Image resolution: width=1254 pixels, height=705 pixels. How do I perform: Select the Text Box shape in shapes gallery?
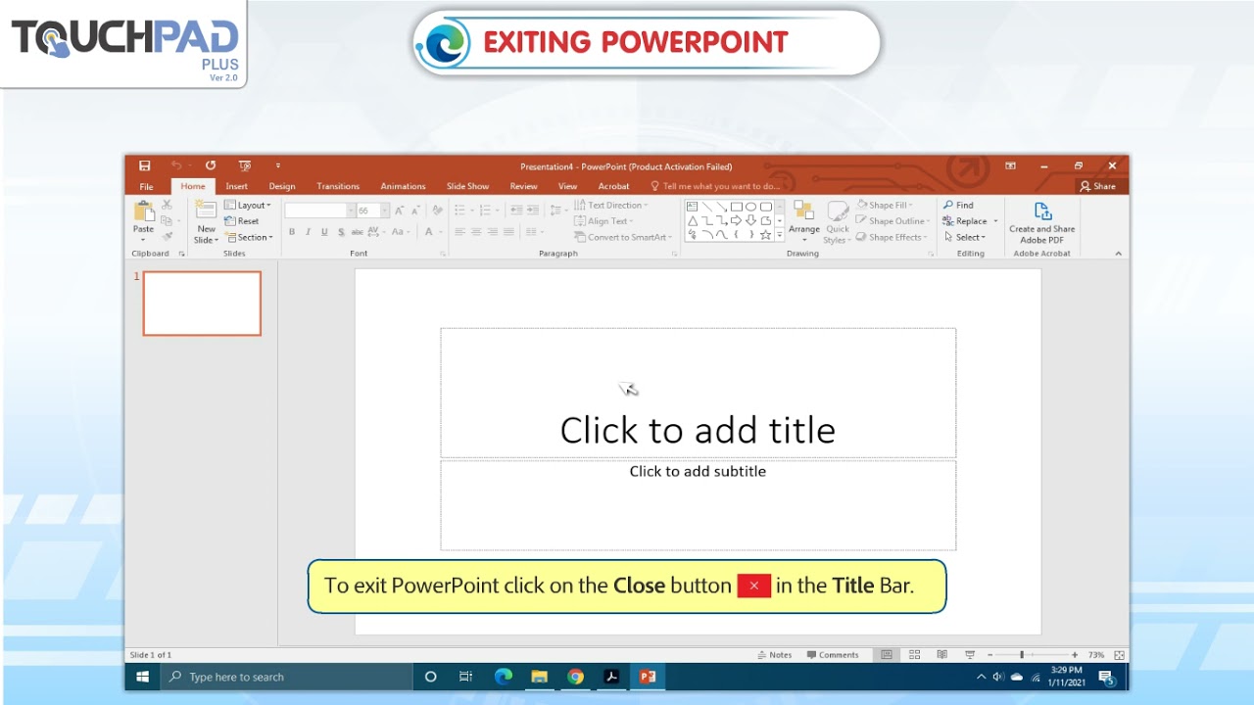click(x=692, y=207)
